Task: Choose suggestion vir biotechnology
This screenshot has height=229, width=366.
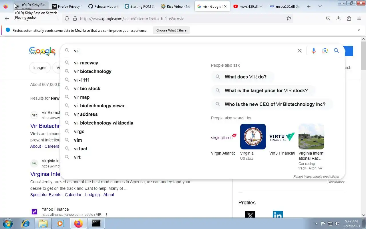Action: 93,71
